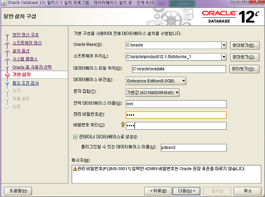Click the INS-30011 warning message text
Screen dimensions: 265x197
point(161,169)
